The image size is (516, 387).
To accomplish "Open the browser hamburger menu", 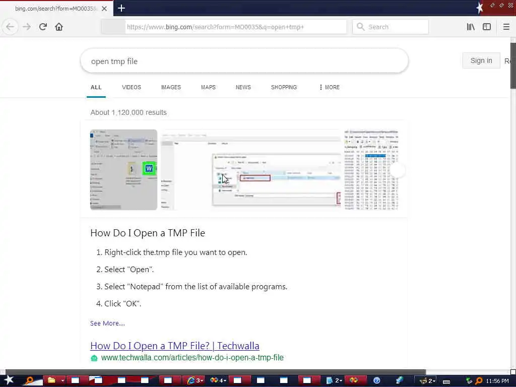I will click(506, 27).
